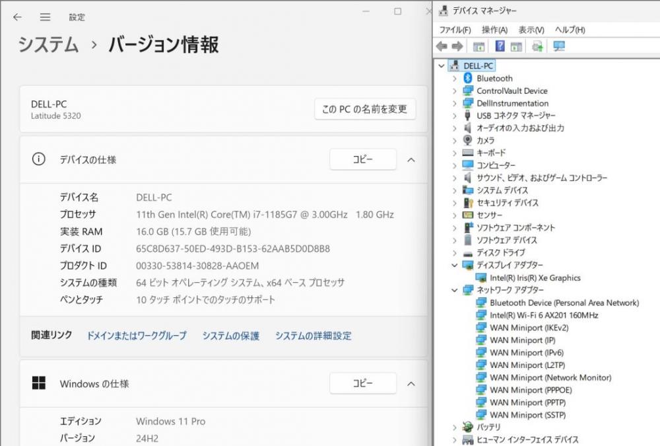Viewport: 660px width, 446px height.
Task: Select WAN Miniport (Network Monitor) entry
Action: (x=550, y=377)
